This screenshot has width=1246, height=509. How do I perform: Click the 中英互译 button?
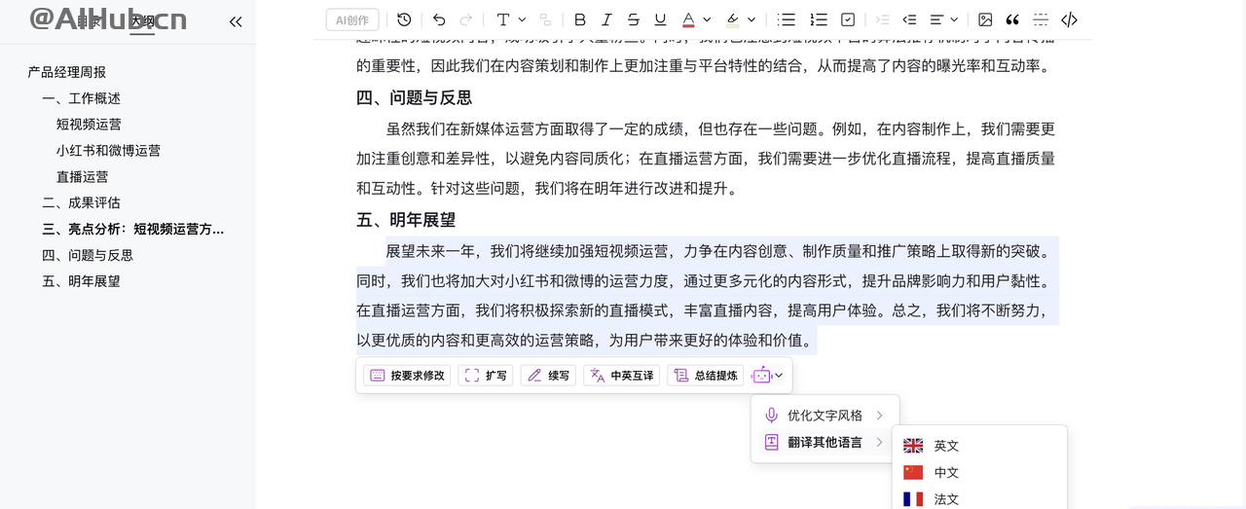click(x=621, y=376)
